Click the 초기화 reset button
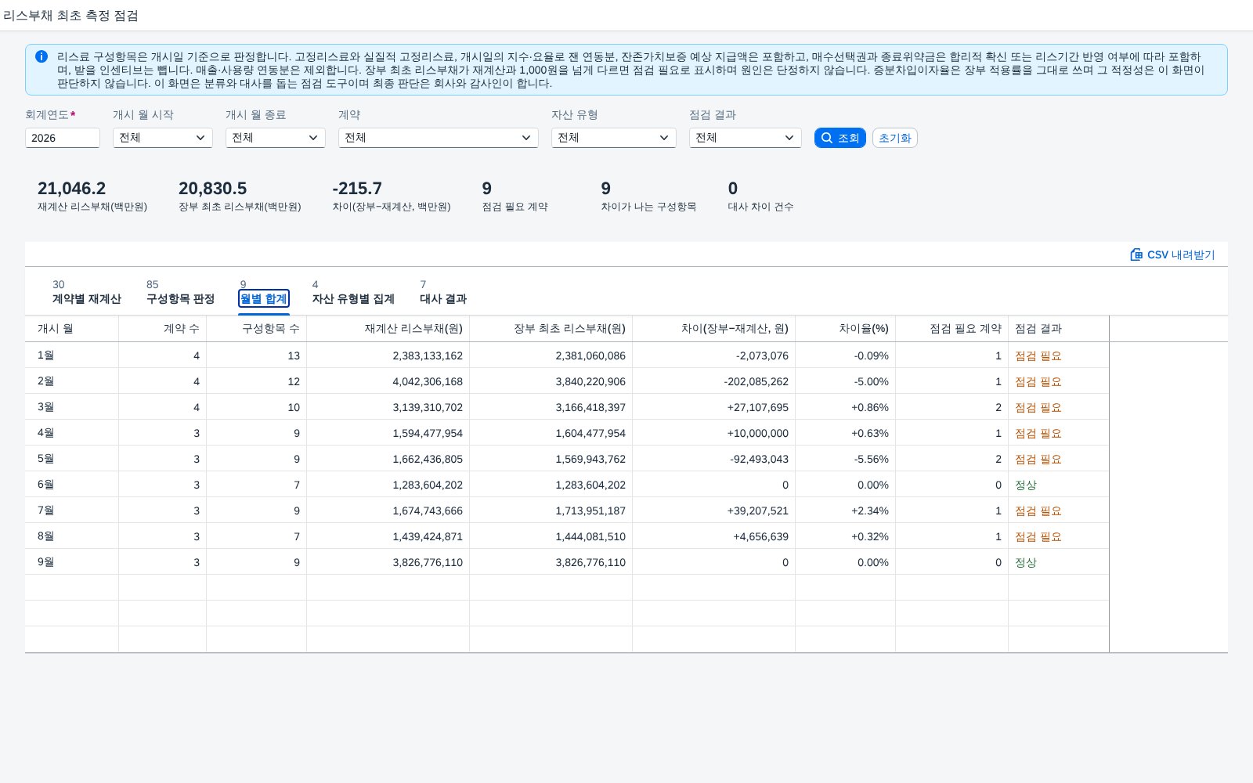 (x=895, y=138)
